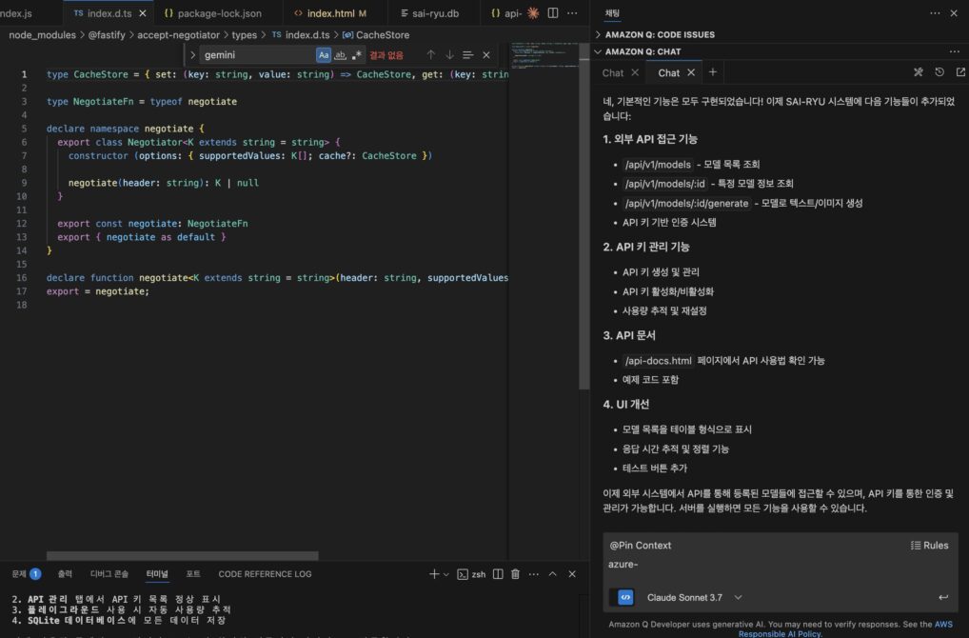Select accept-negotiator breadcrumb segment

pos(178,35)
